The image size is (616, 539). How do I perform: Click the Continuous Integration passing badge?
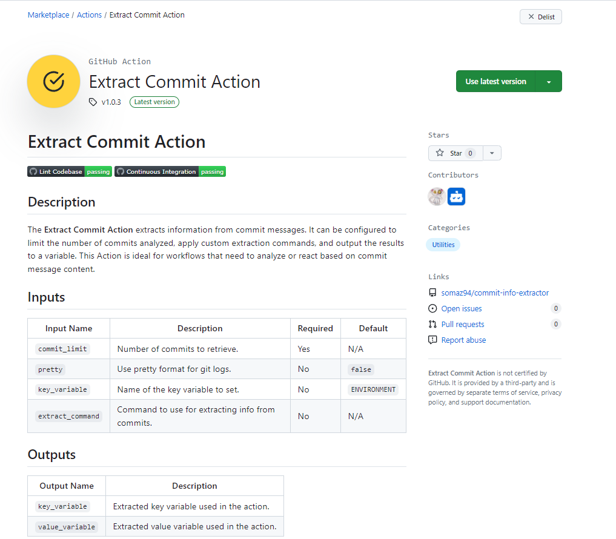click(170, 171)
